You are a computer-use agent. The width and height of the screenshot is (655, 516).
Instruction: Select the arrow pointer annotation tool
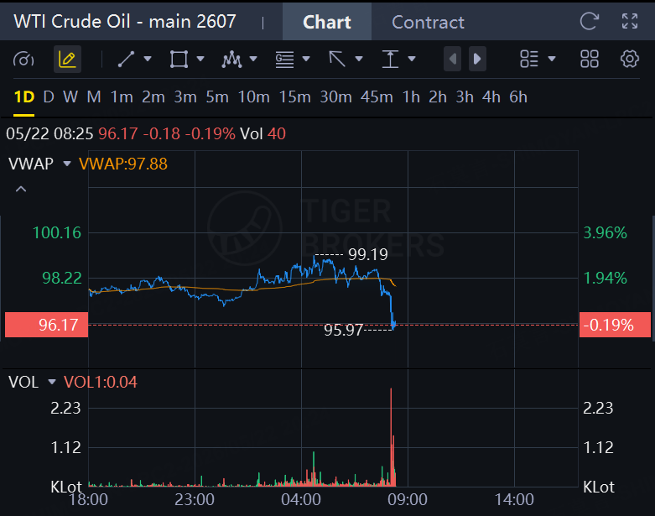pos(337,60)
